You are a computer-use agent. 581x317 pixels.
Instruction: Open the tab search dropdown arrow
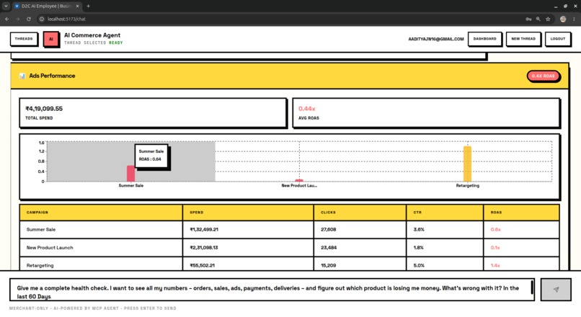coord(6,6)
